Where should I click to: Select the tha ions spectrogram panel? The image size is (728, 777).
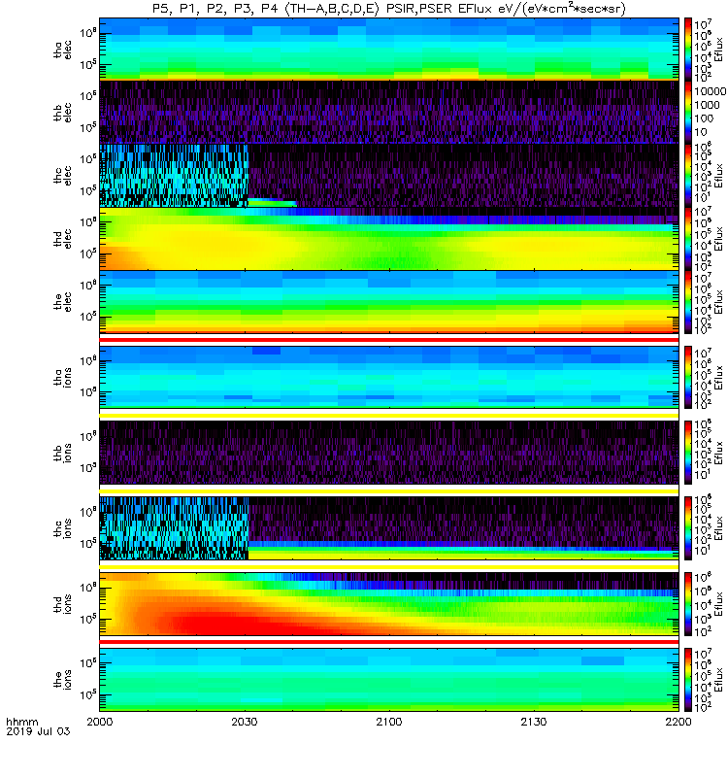point(389,377)
